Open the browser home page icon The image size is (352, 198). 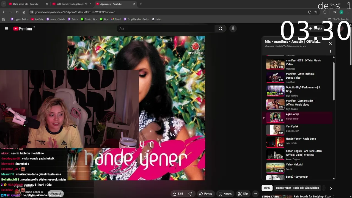point(24,12)
